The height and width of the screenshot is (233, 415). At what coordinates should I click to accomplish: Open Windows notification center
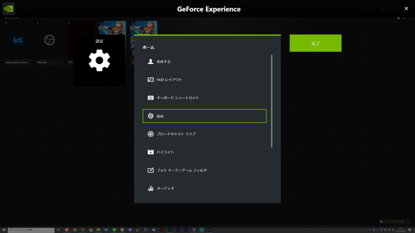pos(410,230)
